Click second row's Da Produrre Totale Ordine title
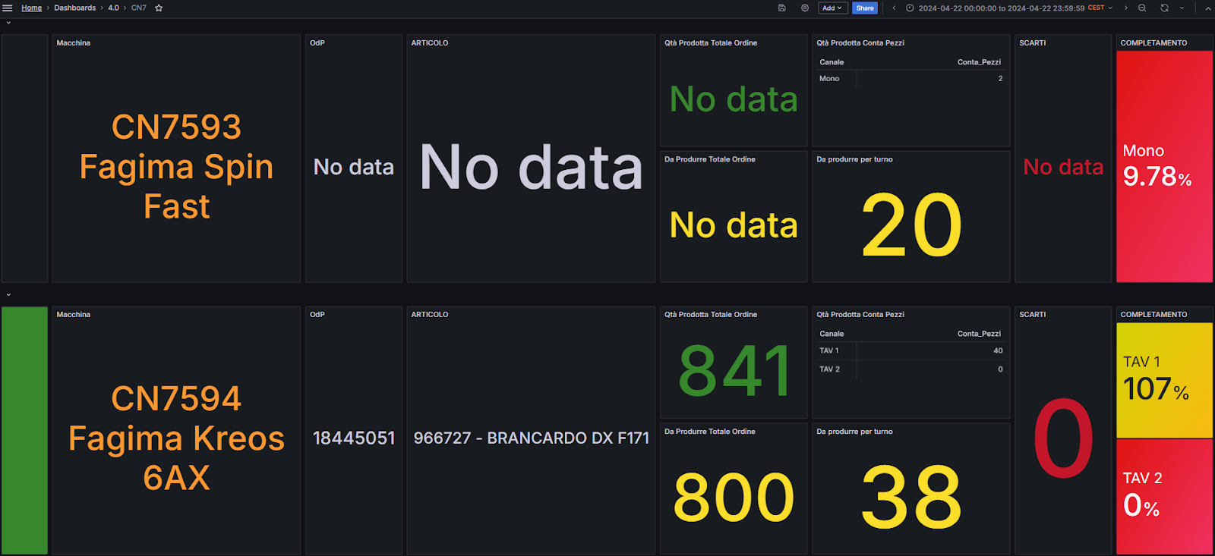The height and width of the screenshot is (556, 1215). click(x=710, y=432)
